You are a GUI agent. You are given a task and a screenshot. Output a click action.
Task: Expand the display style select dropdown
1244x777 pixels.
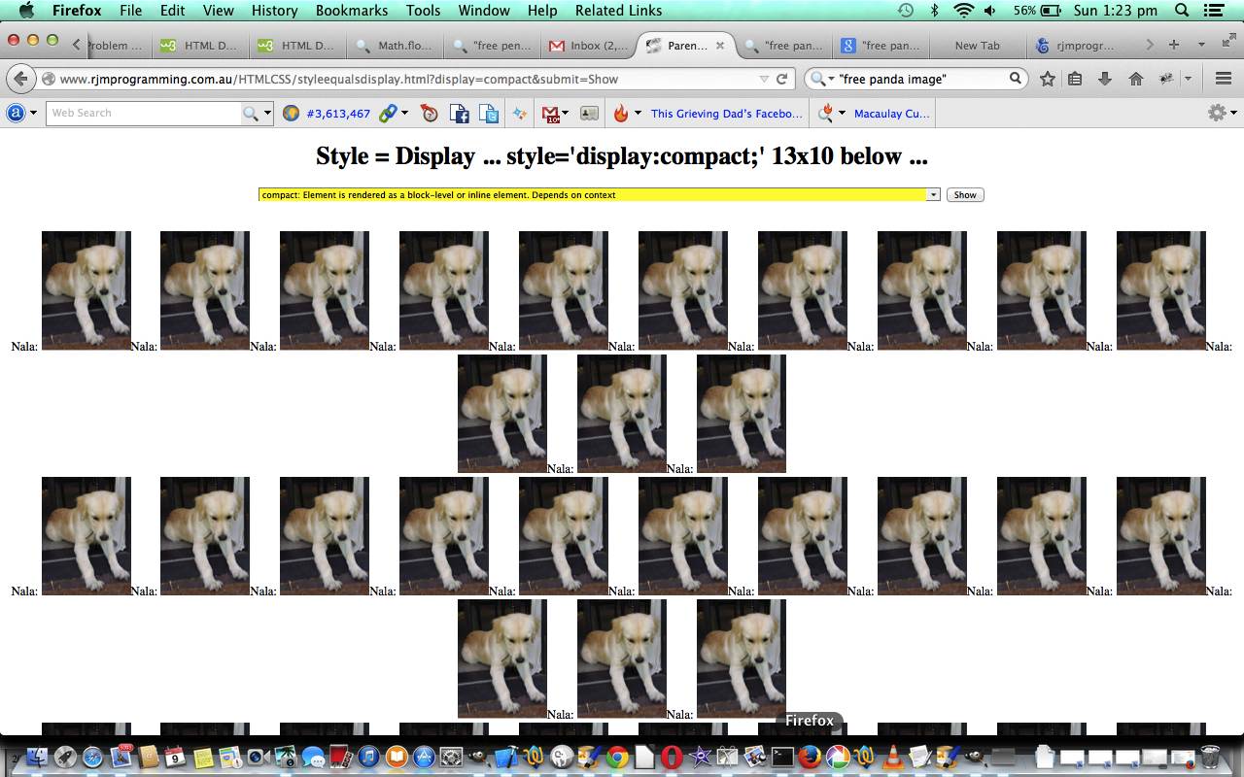pos(933,195)
